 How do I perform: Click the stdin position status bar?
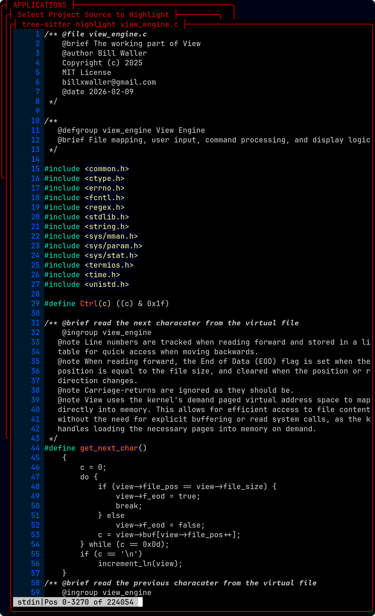tap(75, 602)
